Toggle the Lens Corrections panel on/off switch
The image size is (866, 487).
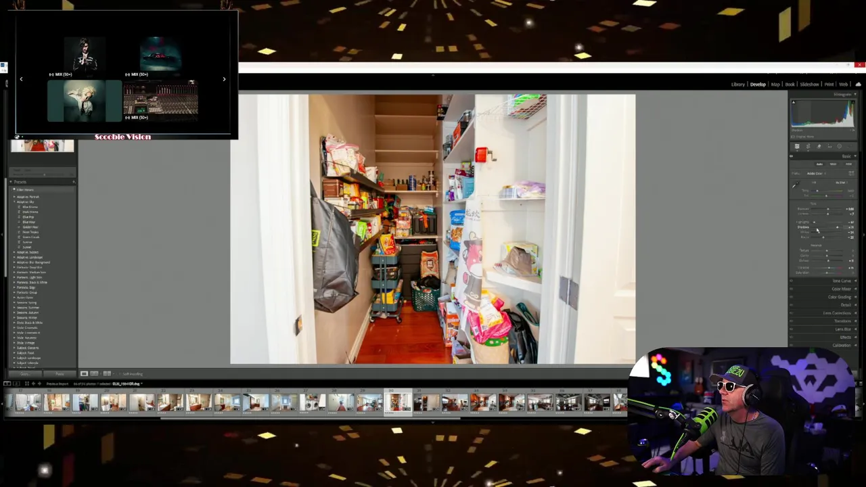pyautogui.click(x=792, y=313)
